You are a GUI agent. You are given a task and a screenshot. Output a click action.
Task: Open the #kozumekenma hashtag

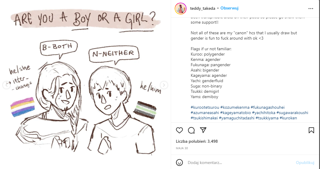(235, 107)
